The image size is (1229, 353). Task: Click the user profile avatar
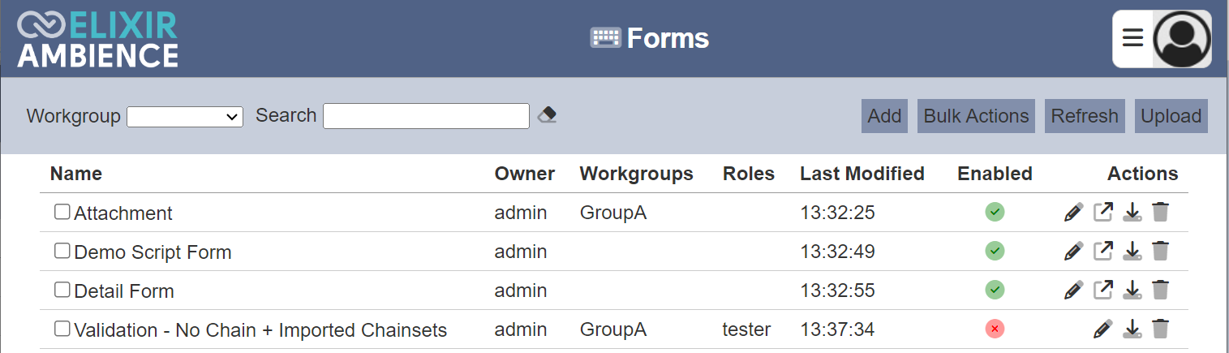1182,38
